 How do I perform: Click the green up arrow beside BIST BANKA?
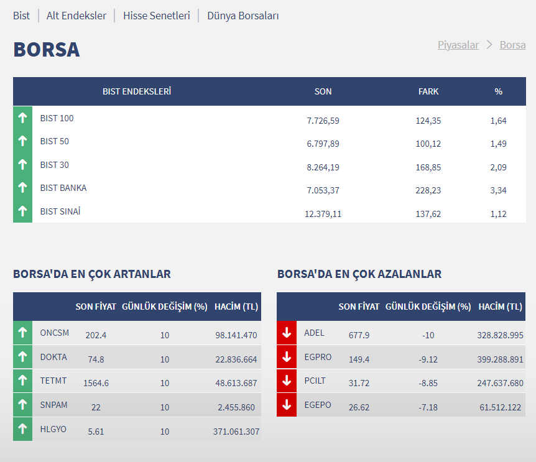(22, 187)
